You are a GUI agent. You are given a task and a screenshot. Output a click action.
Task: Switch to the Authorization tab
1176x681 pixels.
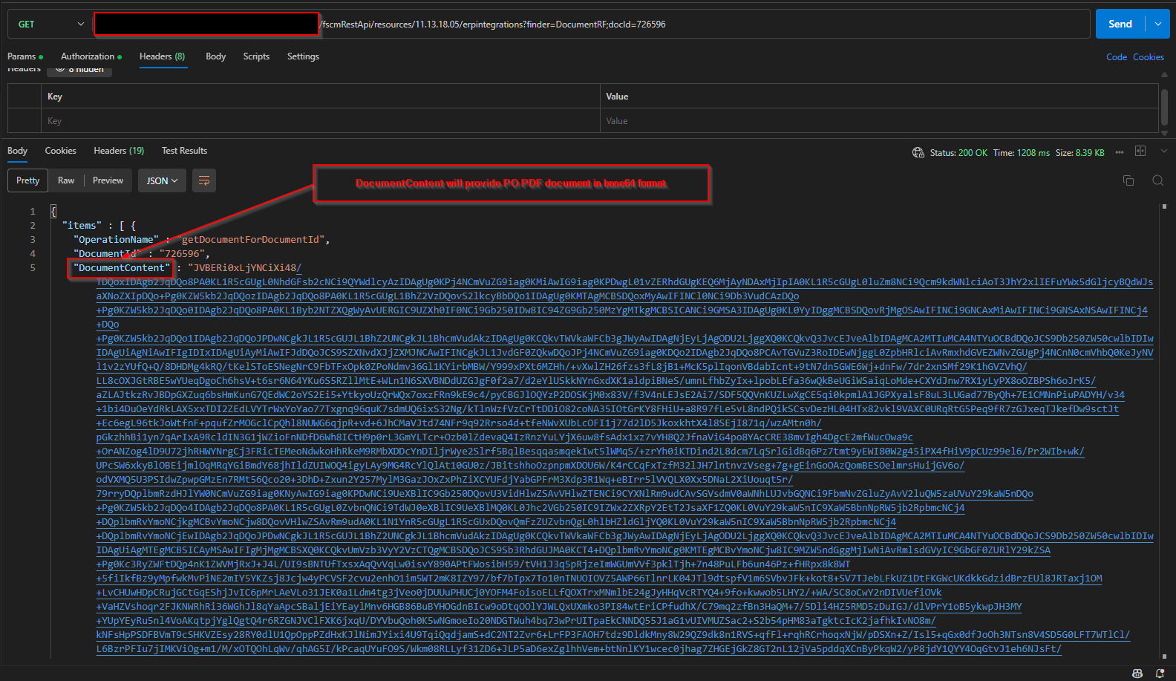pyautogui.click(x=88, y=56)
